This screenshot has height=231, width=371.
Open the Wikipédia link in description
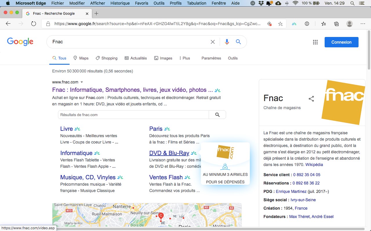tap(314, 165)
